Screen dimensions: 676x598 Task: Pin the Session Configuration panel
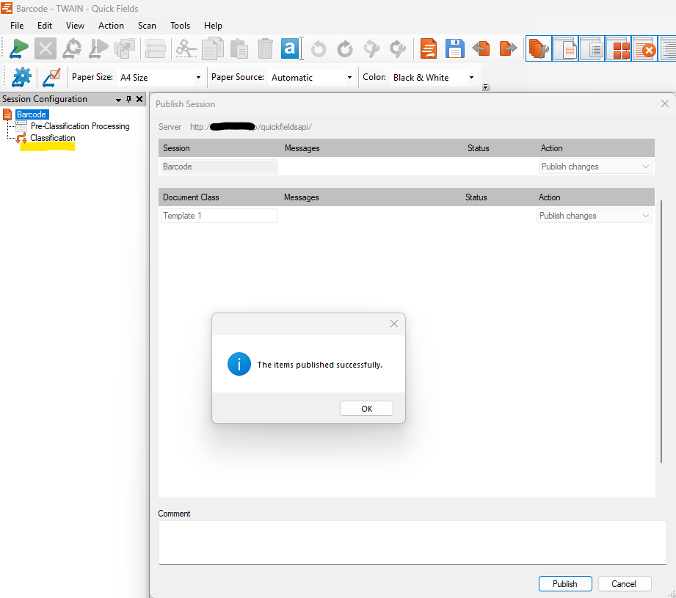pos(129,100)
